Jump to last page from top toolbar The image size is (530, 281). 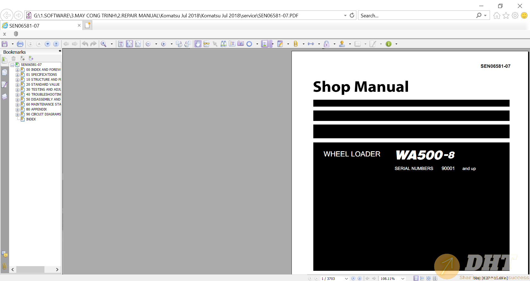56,44
